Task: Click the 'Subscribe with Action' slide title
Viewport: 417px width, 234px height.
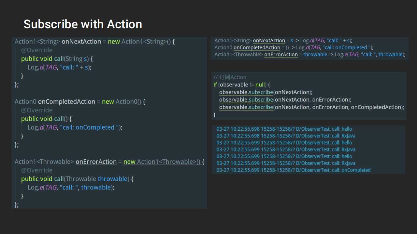Action: [x=83, y=24]
